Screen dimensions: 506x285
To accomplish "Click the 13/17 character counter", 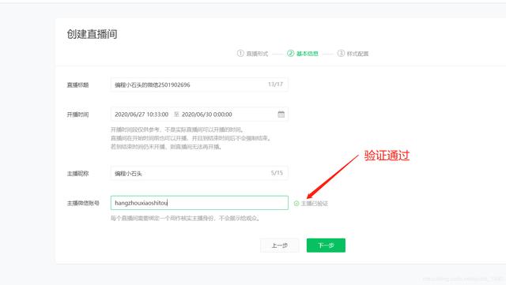I will pos(275,84).
